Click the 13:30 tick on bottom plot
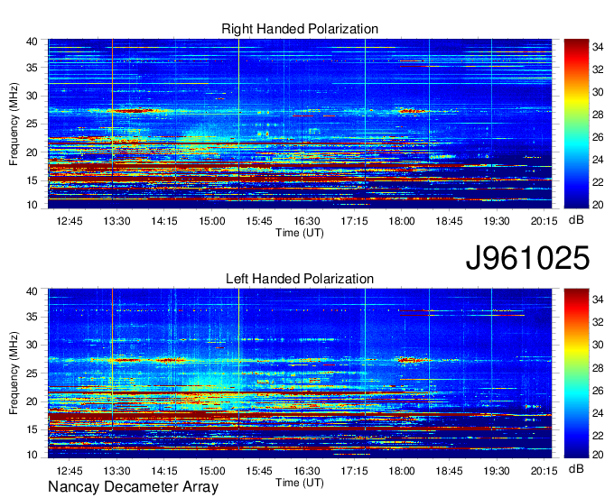The width and height of the screenshot is (614, 498). pos(116,471)
